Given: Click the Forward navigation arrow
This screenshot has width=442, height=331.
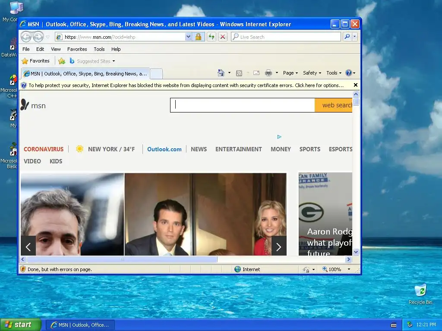Looking at the screenshot, I should point(38,37).
